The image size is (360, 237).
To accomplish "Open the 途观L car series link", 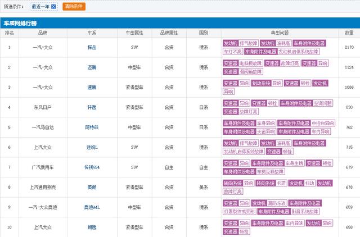I will click(92, 147).
